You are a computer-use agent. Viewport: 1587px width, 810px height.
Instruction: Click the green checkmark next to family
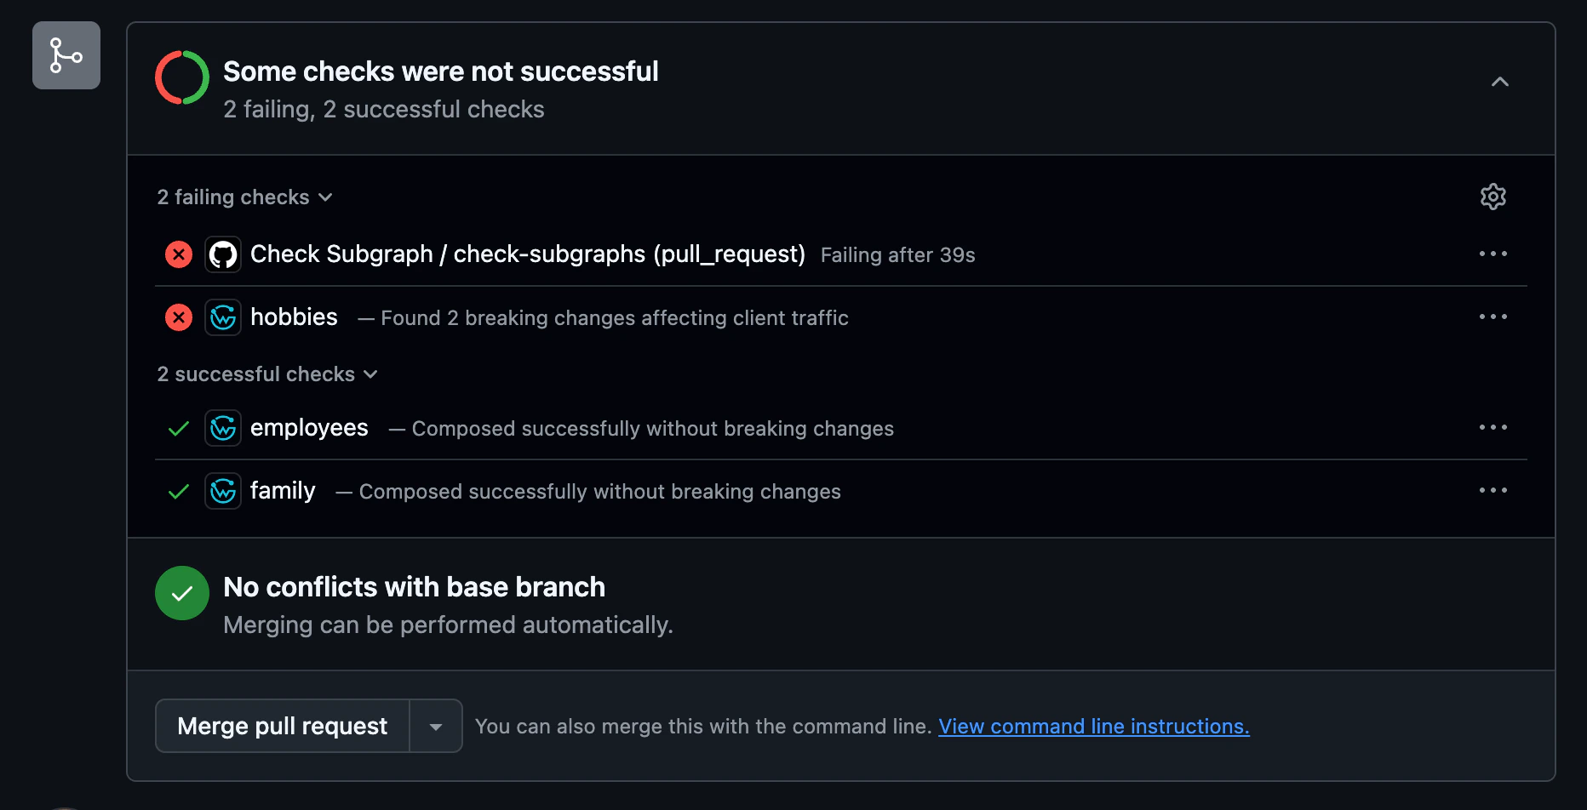coord(178,491)
